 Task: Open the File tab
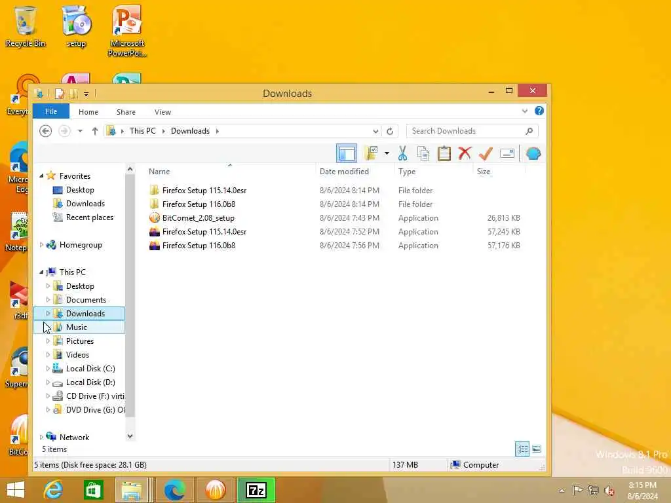51,111
